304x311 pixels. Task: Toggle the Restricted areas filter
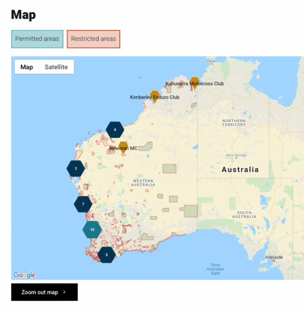click(93, 39)
